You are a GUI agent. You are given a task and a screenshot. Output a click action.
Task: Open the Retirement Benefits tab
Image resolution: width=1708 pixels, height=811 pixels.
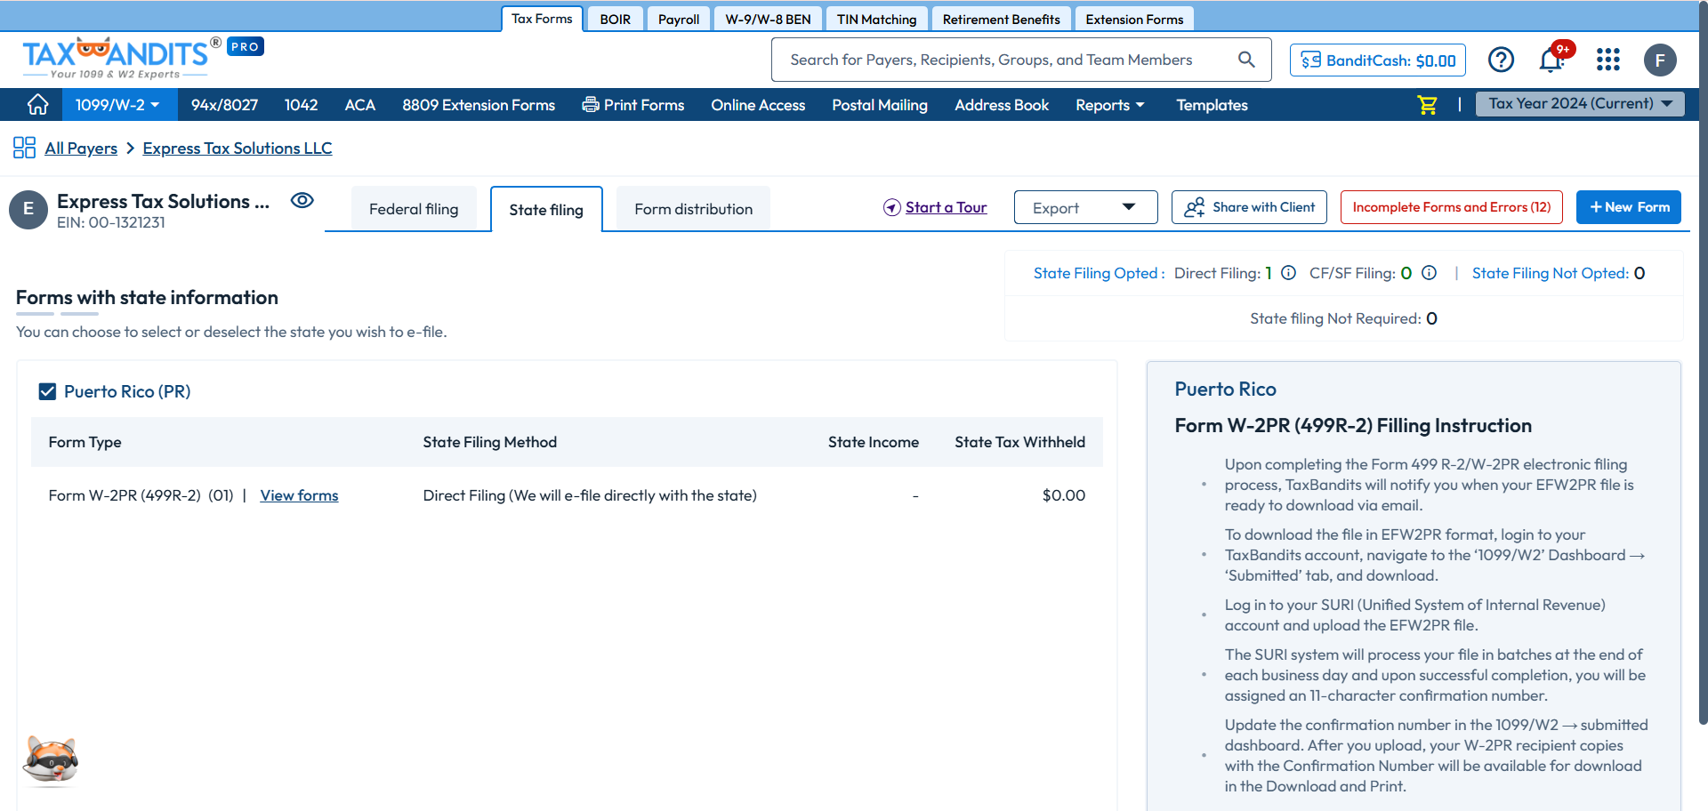(x=1001, y=20)
